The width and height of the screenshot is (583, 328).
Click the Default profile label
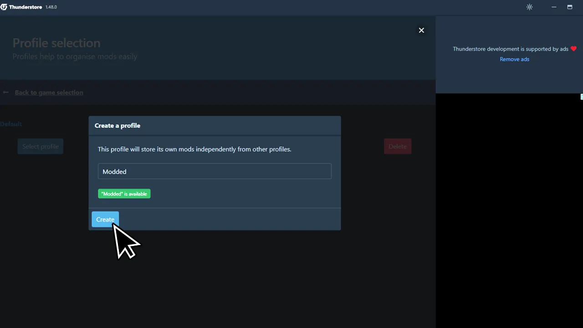(x=11, y=123)
